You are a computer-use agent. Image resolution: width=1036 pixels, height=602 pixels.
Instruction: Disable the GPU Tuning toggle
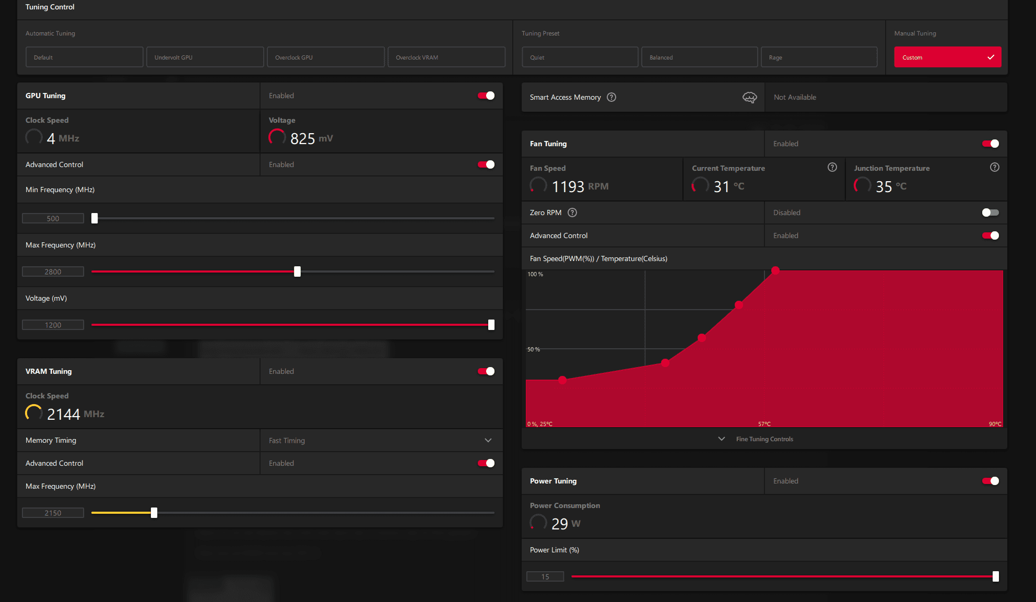(486, 96)
